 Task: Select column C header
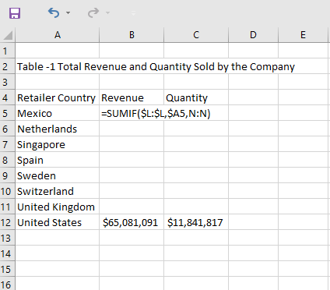(196, 35)
